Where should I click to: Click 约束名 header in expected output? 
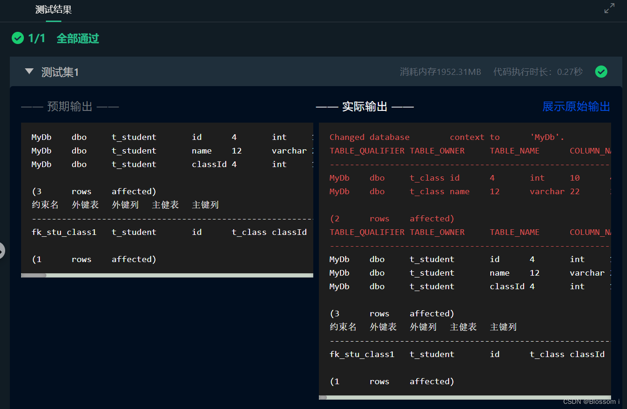(45, 204)
